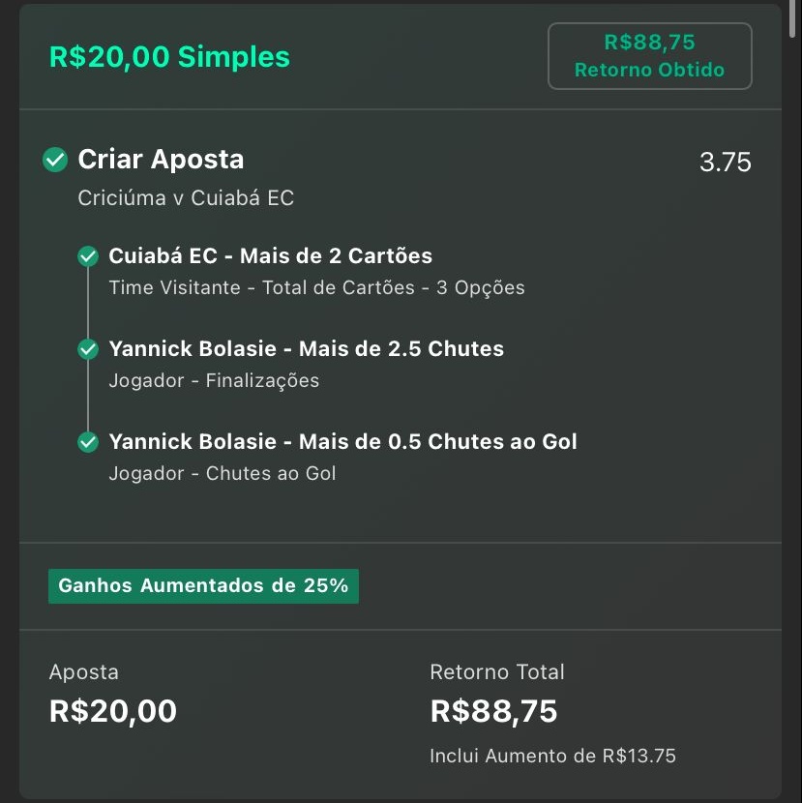Screen dimensions: 802x803
Task: Select Bolasie - Mais de 0.5 Chutes ao Gol
Action: (x=343, y=441)
